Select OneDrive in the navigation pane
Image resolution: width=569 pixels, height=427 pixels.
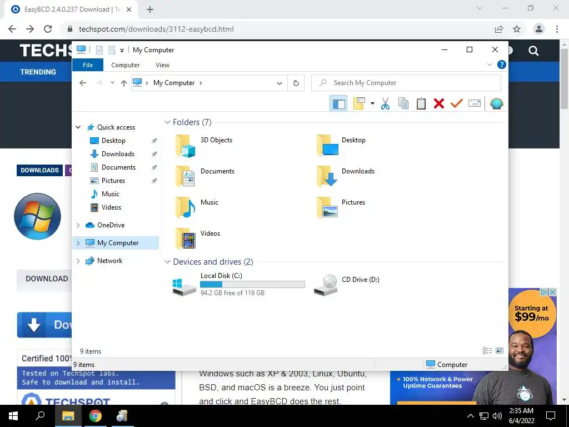coord(111,225)
